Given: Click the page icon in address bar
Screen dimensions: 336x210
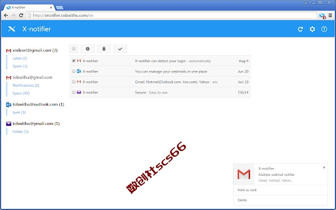Looking at the screenshot, I should pos(29,15).
